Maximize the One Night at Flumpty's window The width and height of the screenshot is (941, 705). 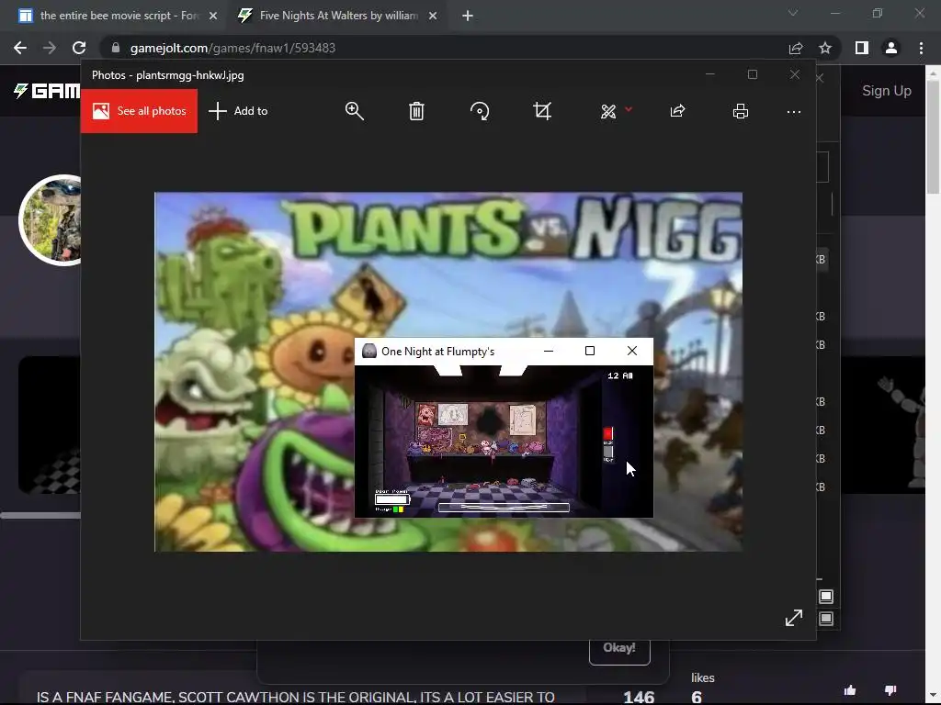click(590, 351)
